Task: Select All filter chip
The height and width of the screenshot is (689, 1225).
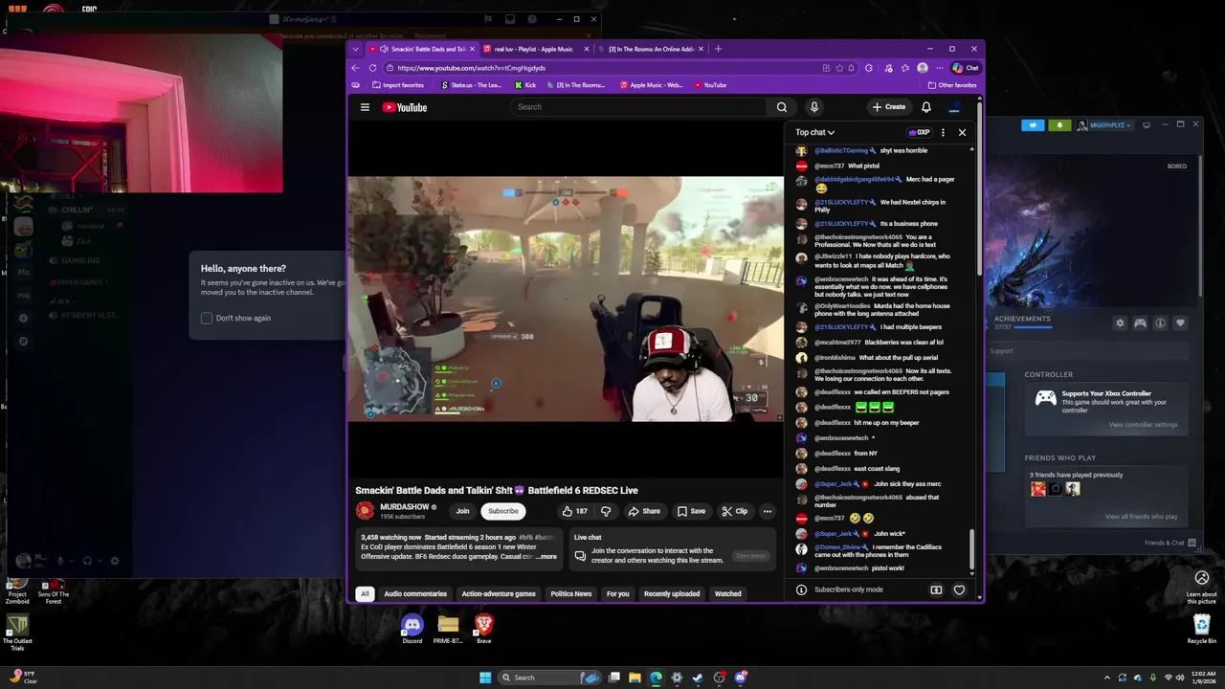Action: pos(365,593)
